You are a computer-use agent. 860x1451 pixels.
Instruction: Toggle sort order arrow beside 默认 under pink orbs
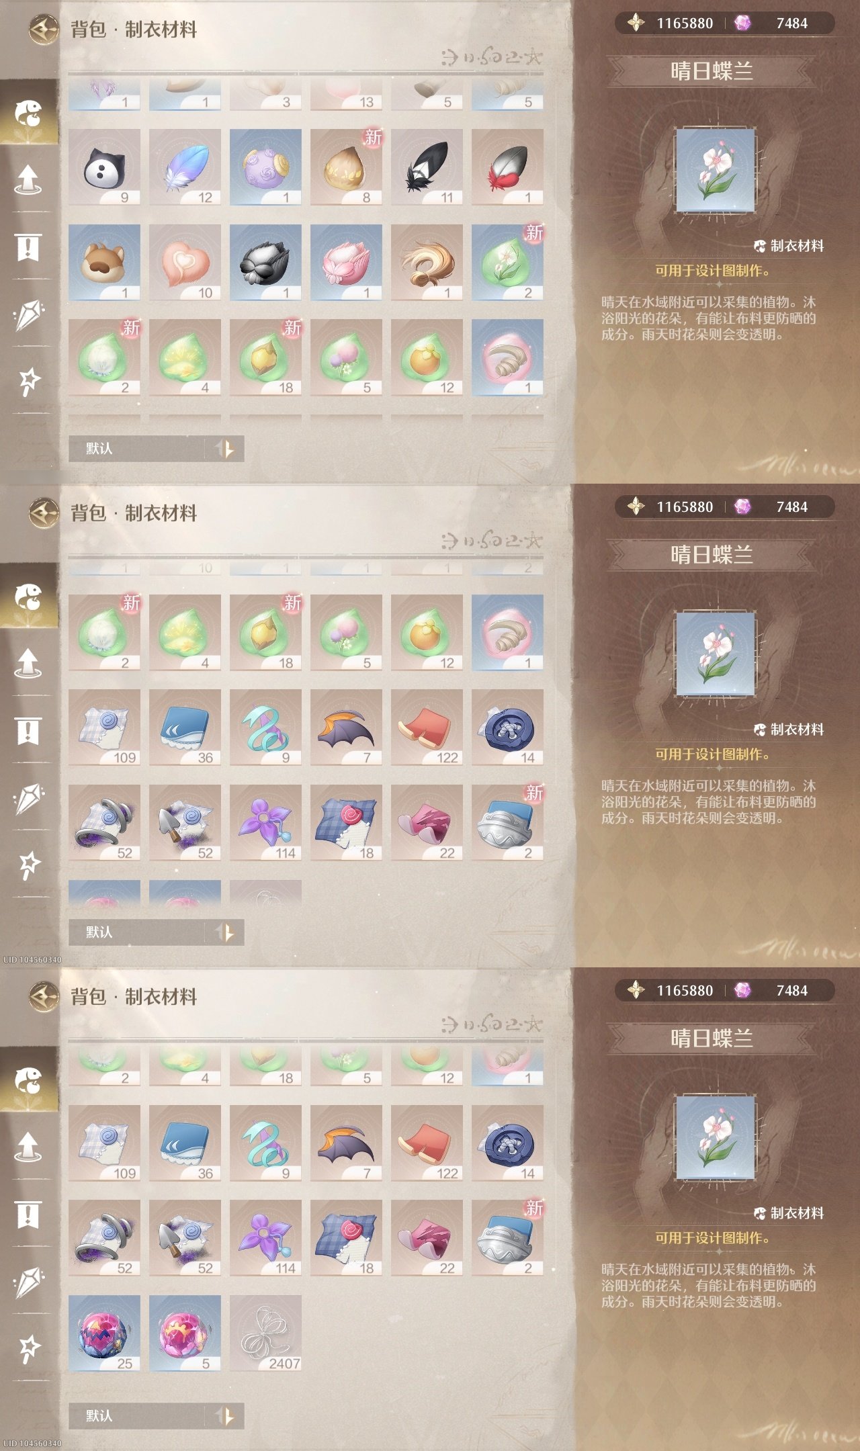(x=226, y=1416)
